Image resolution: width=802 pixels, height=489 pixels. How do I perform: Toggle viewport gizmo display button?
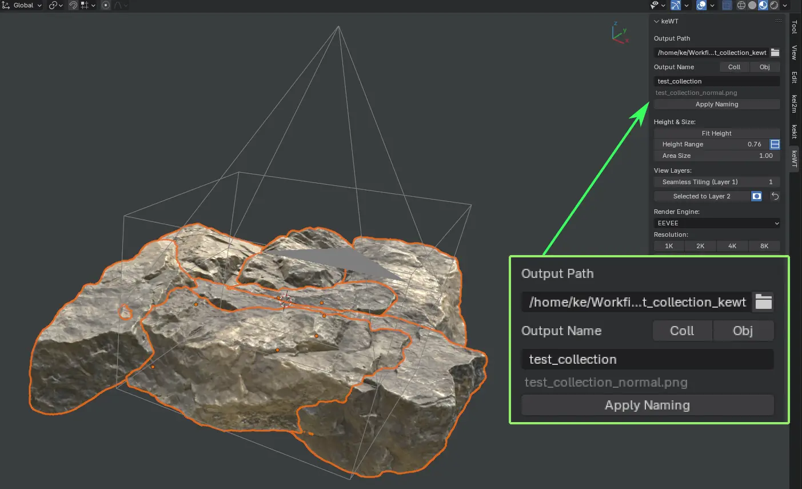coord(676,5)
